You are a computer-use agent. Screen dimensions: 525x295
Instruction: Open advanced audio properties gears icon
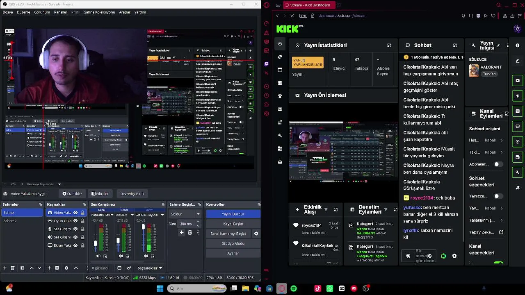pos(129,268)
